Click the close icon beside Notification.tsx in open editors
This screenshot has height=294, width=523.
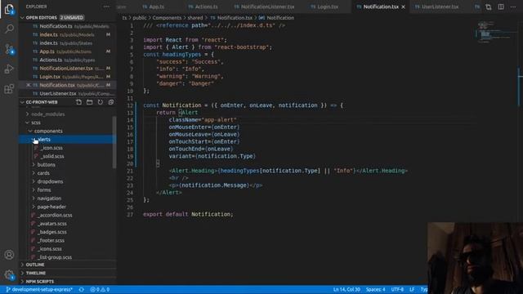pyautogui.click(x=29, y=85)
